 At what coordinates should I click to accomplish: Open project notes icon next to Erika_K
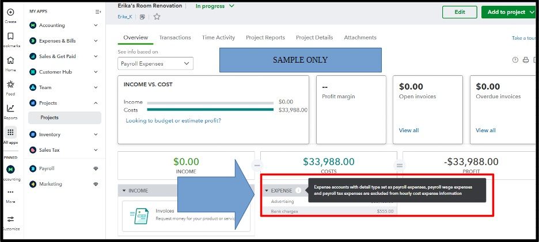(x=142, y=17)
